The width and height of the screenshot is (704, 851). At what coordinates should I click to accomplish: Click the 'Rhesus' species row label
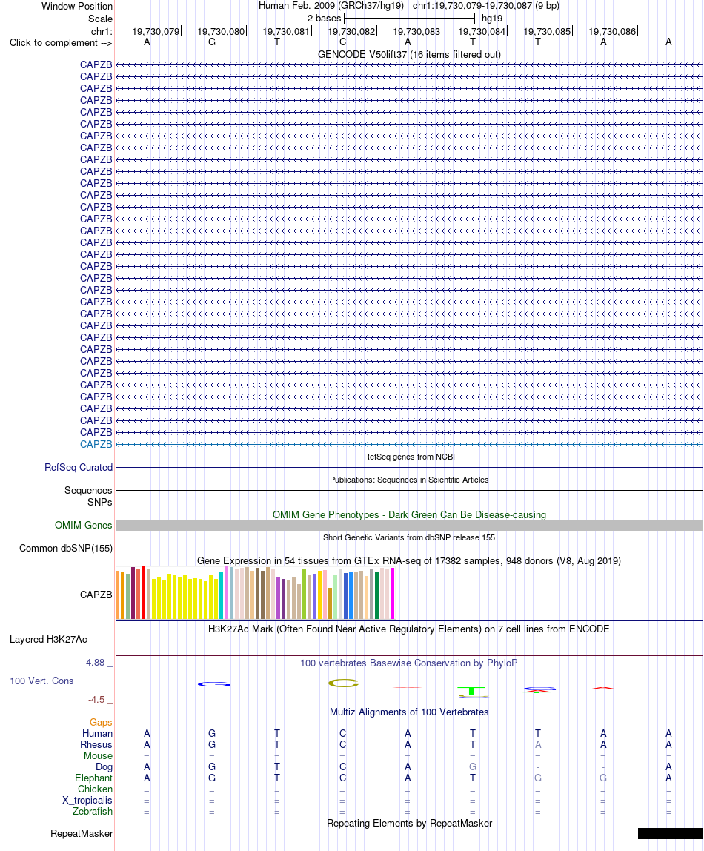[x=96, y=744]
